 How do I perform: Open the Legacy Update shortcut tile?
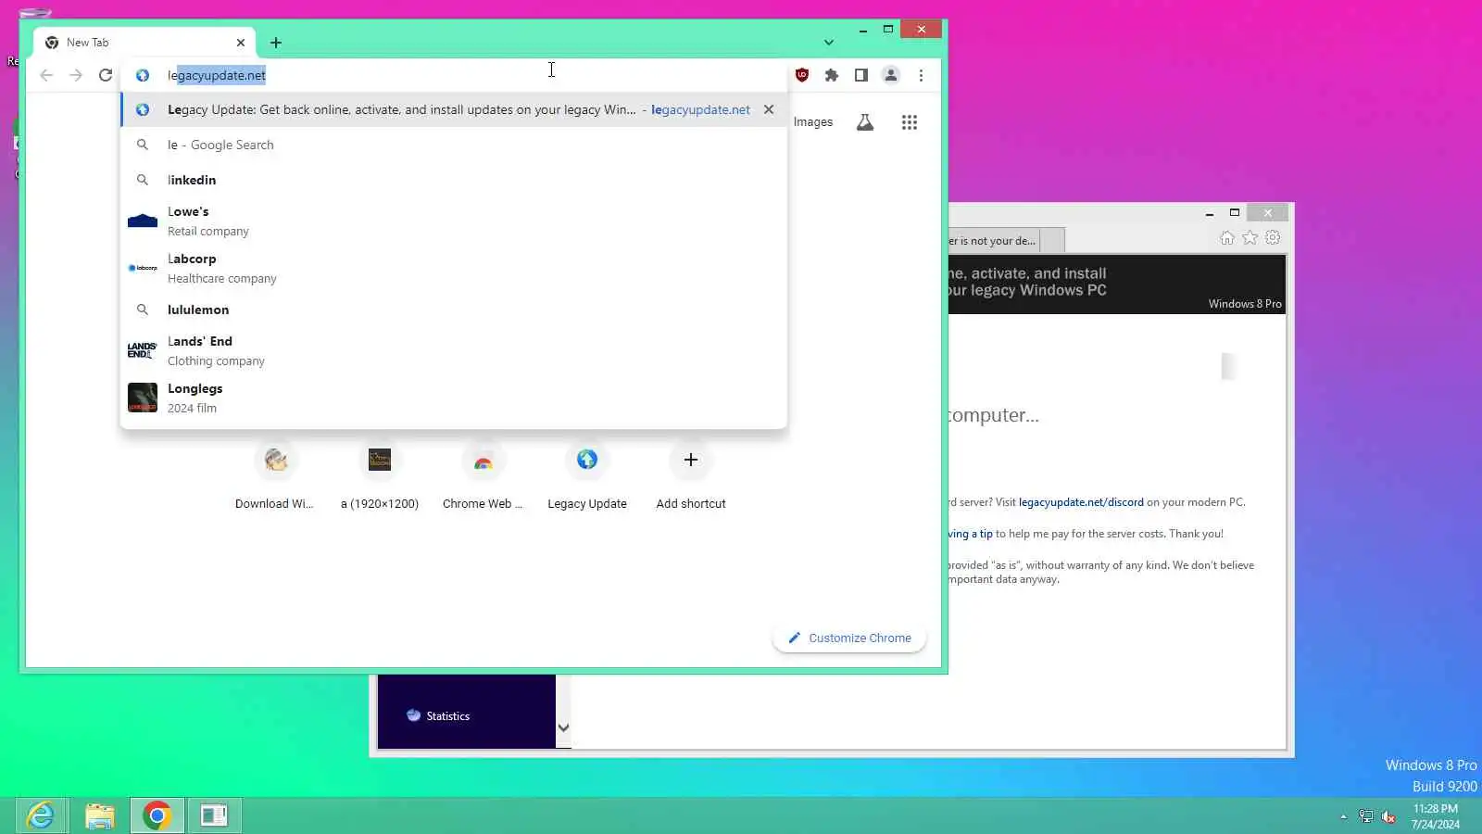pos(587,476)
